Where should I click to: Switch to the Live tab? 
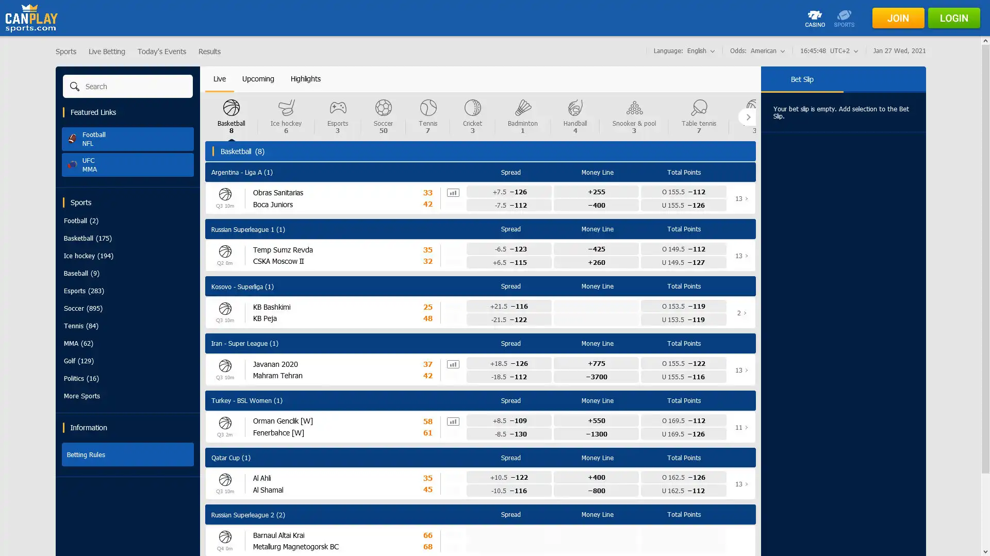pos(220,79)
